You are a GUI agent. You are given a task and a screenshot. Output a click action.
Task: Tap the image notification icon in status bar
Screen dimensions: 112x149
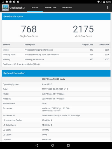click(3, 2)
